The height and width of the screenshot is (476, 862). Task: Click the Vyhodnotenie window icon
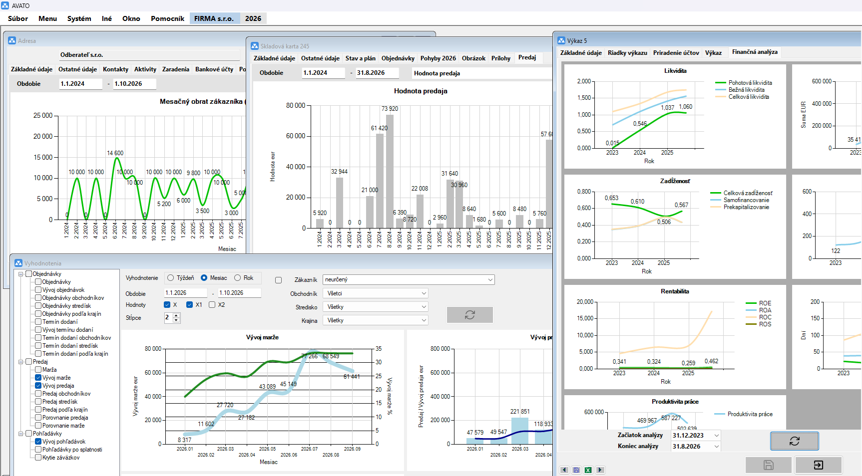(x=18, y=263)
